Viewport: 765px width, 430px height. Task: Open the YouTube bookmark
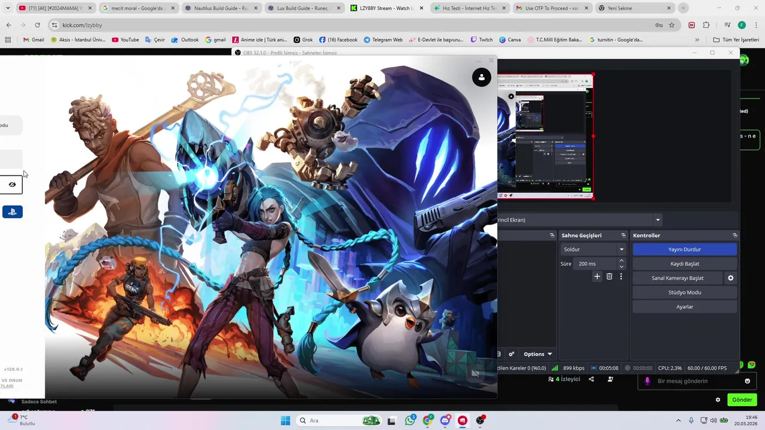tap(126, 40)
